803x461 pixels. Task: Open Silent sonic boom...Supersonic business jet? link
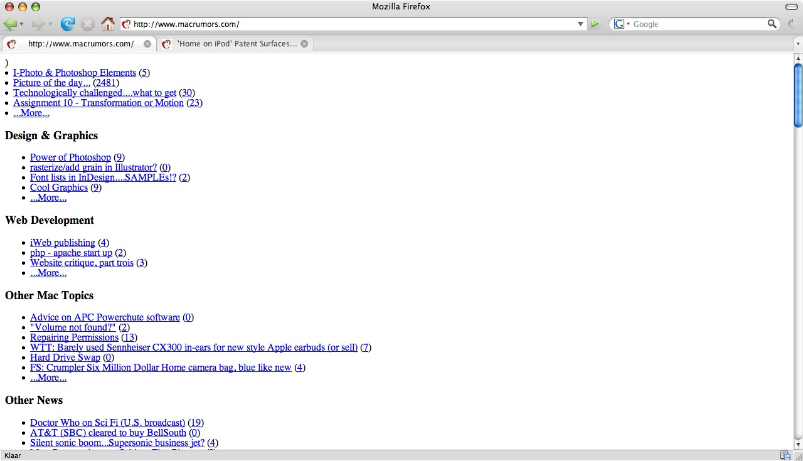[x=117, y=443]
